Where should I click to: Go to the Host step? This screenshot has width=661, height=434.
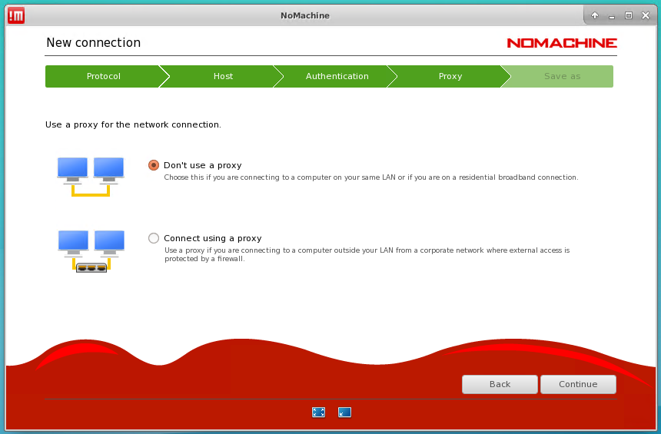223,76
